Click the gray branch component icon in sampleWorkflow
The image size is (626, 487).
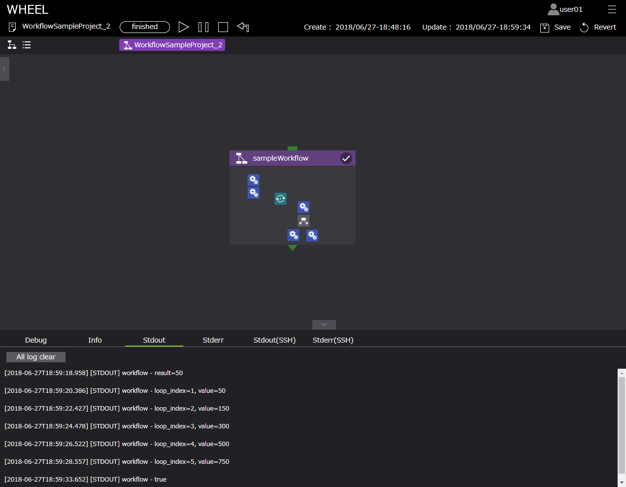click(x=303, y=221)
